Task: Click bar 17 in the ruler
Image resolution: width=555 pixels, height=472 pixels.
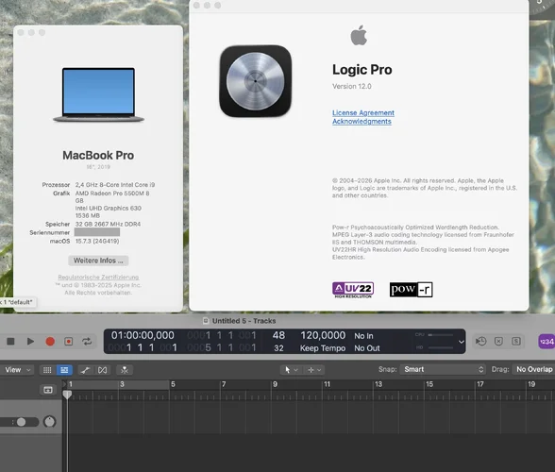Action: pyautogui.click(x=480, y=384)
